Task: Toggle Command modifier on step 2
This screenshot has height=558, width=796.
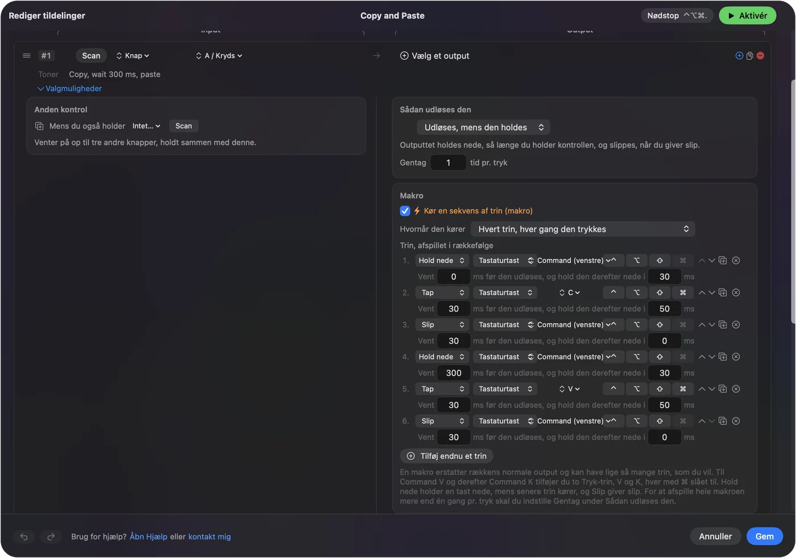Action: tap(683, 292)
